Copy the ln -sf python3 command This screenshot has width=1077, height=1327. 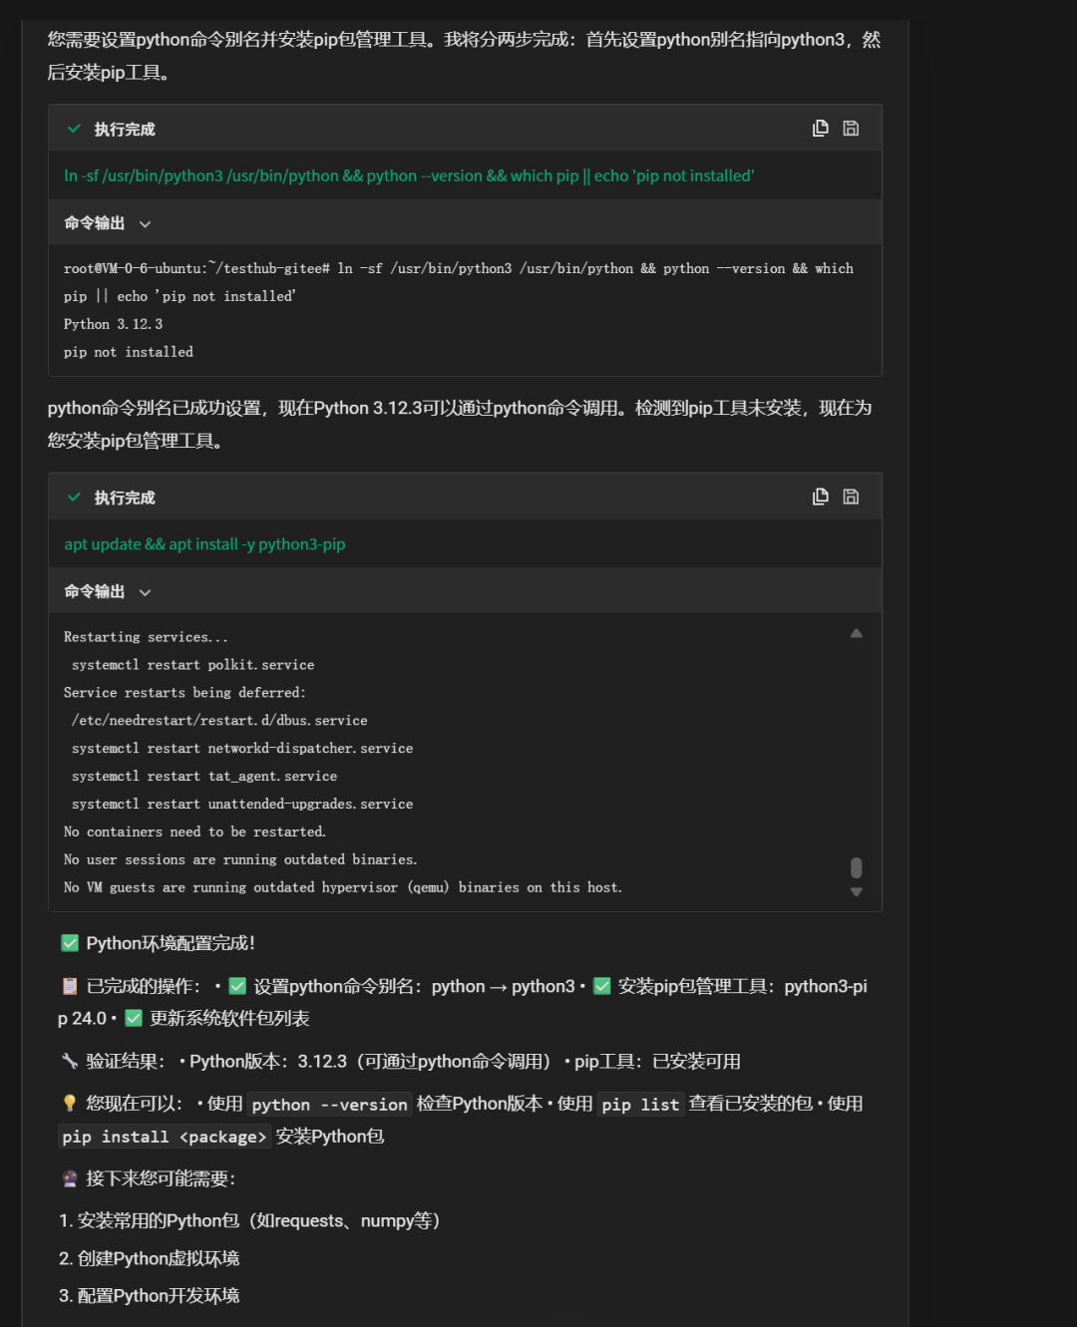click(820, 129)
